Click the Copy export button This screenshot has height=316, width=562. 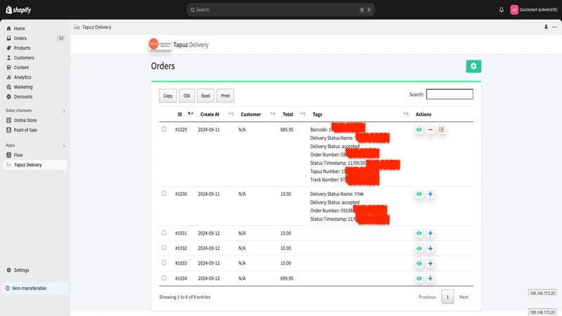(x=168, y=96)
